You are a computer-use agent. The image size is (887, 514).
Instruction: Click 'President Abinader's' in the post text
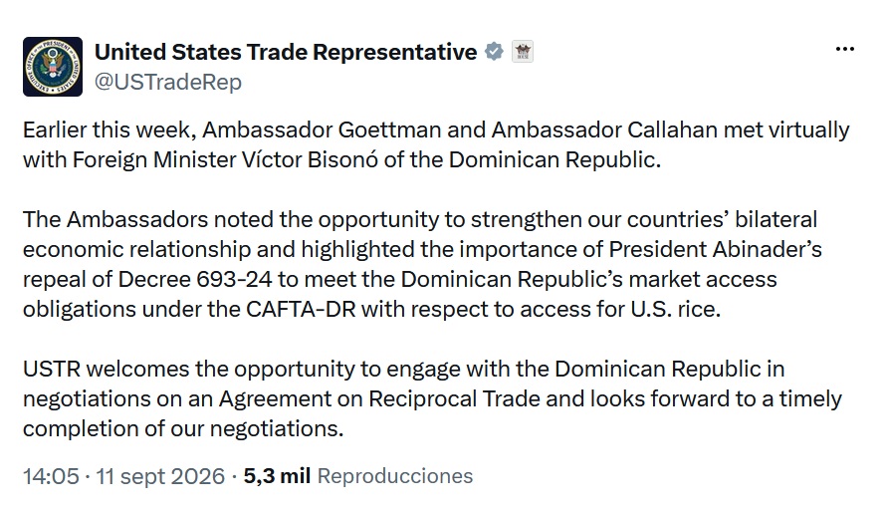point(715,249)
